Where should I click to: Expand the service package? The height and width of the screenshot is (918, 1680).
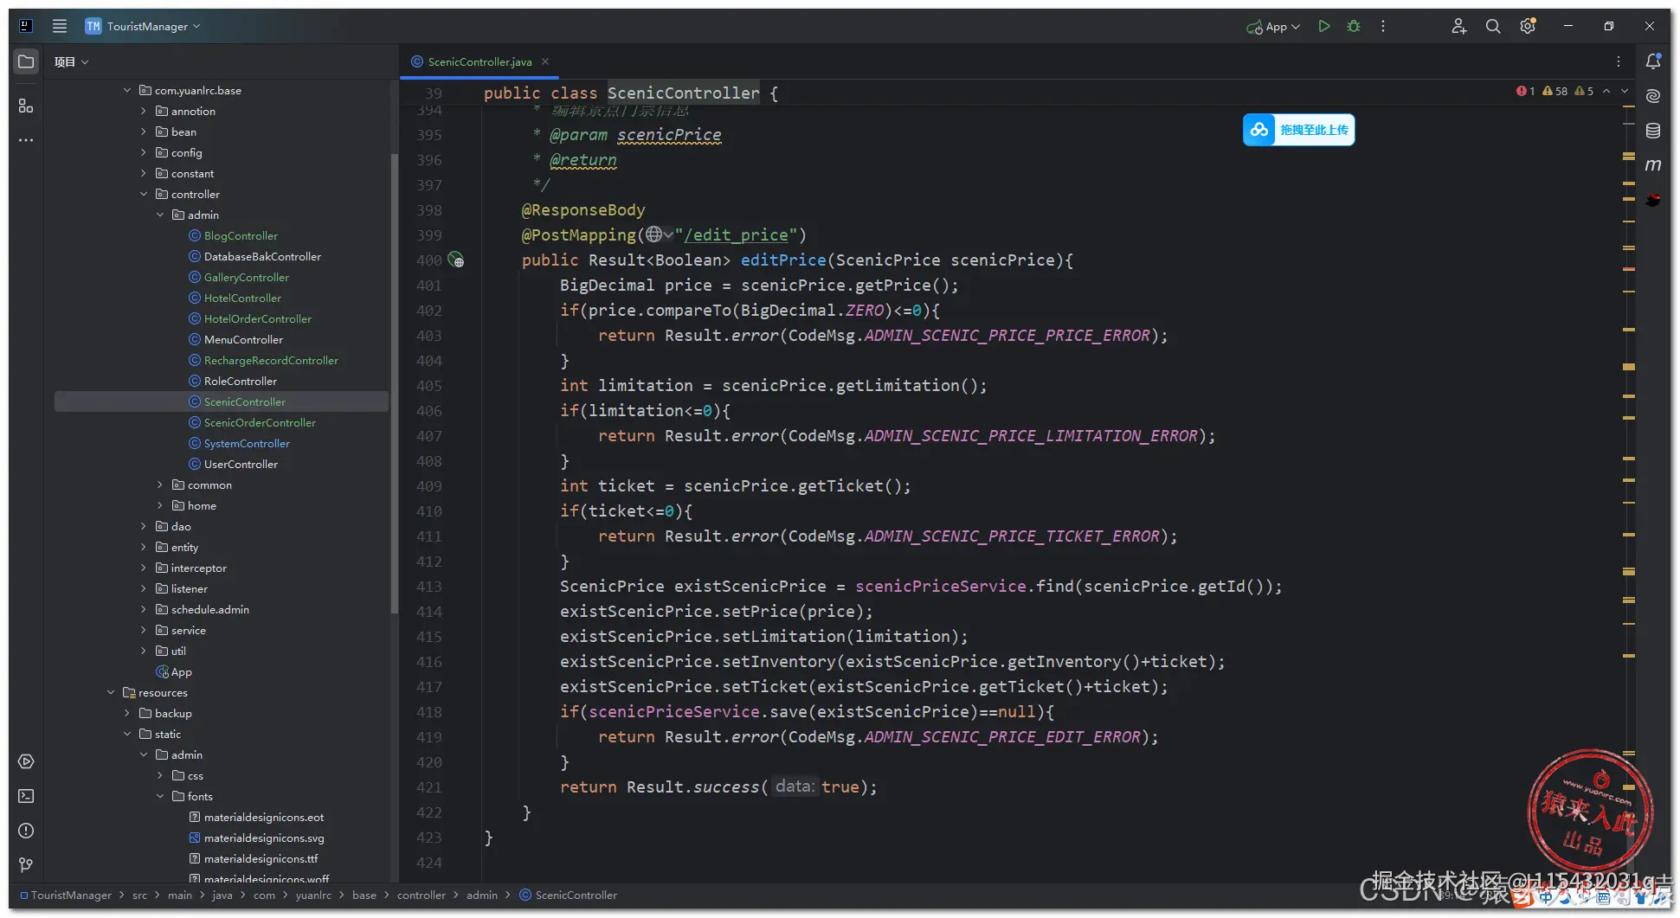[x=144, y=630]
